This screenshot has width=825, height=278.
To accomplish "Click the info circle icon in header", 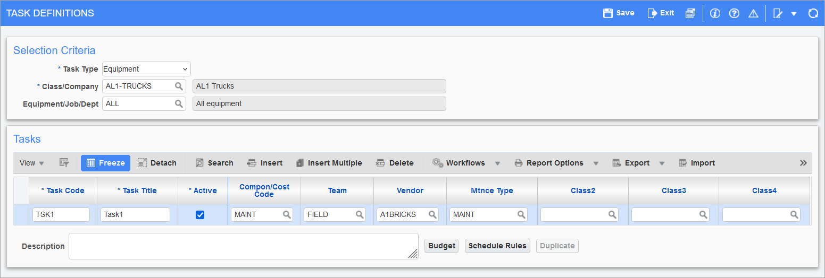I will pyautogui.click(x=715, y=13).
